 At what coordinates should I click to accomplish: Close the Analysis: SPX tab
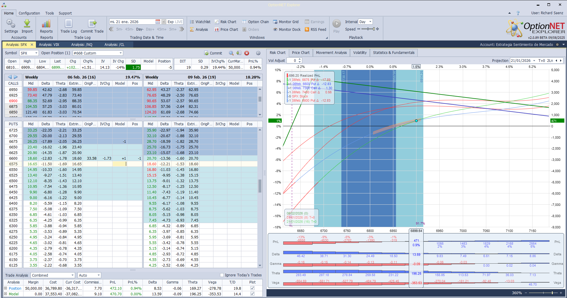(32, 45)
